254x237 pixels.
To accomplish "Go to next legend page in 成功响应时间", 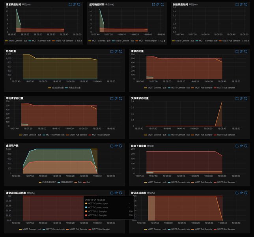I will (165, 41).
